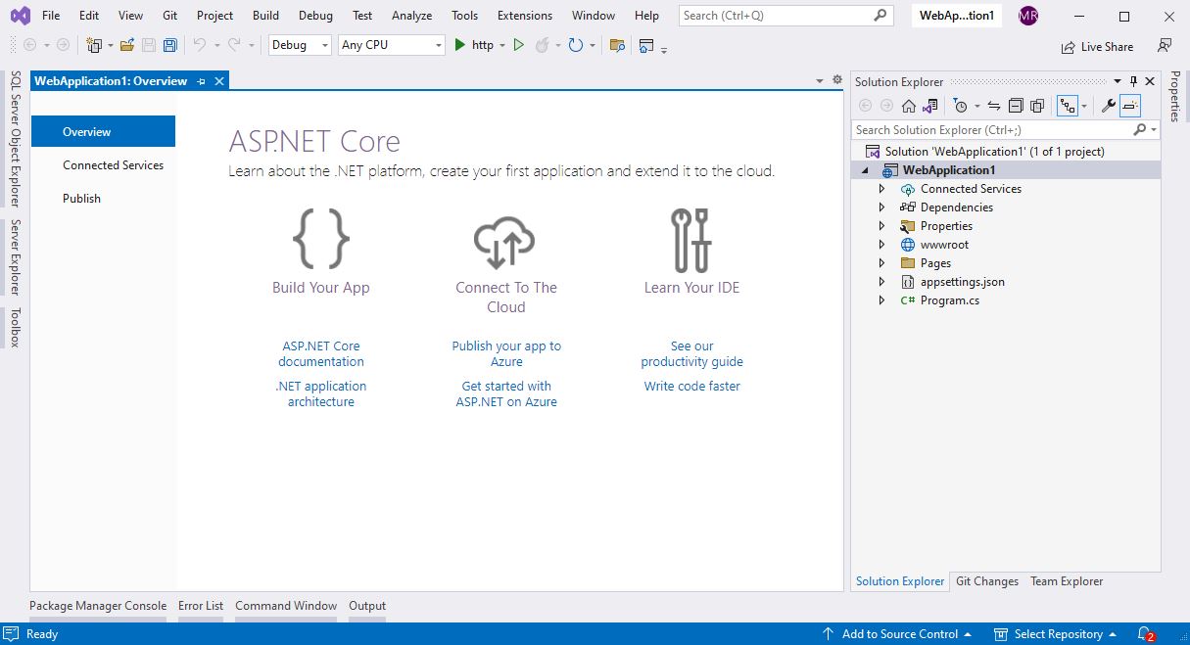Viewport: 1190px width, 645px height.
Task: Expand the Connected Services tree node
Action: click(881, 189)
